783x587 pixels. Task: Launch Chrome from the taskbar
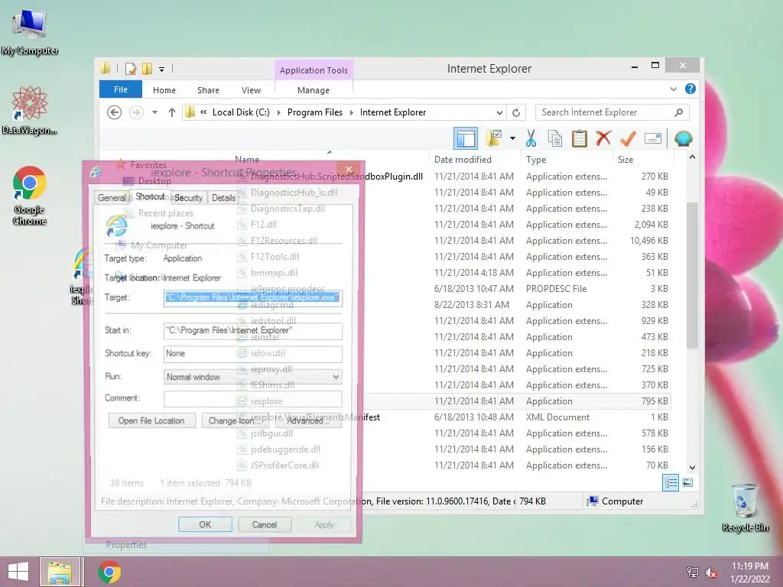(109, 572)
